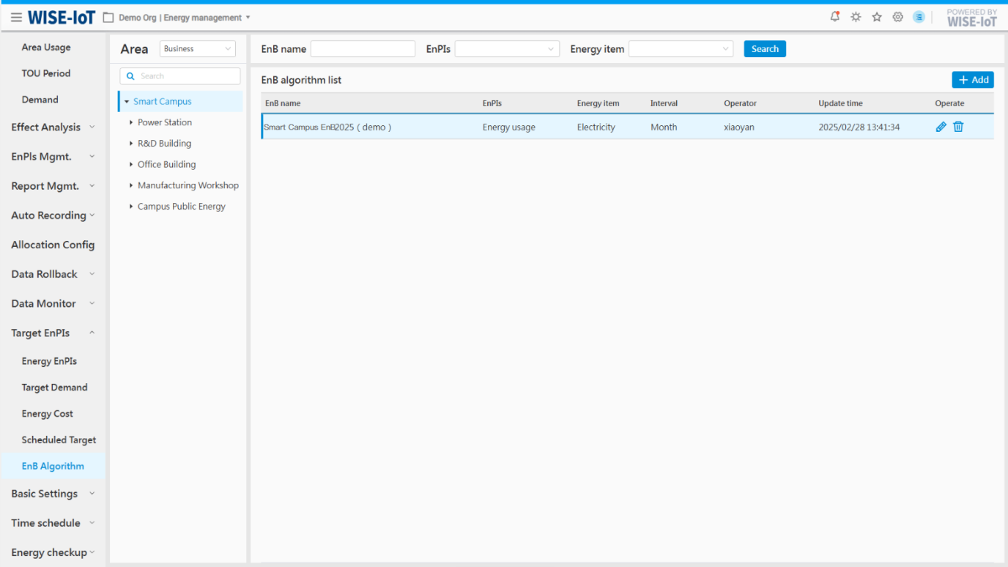Click the favorites star icon
The height and width of the screenshot is (567, 1008).
(x=877, y=17)
